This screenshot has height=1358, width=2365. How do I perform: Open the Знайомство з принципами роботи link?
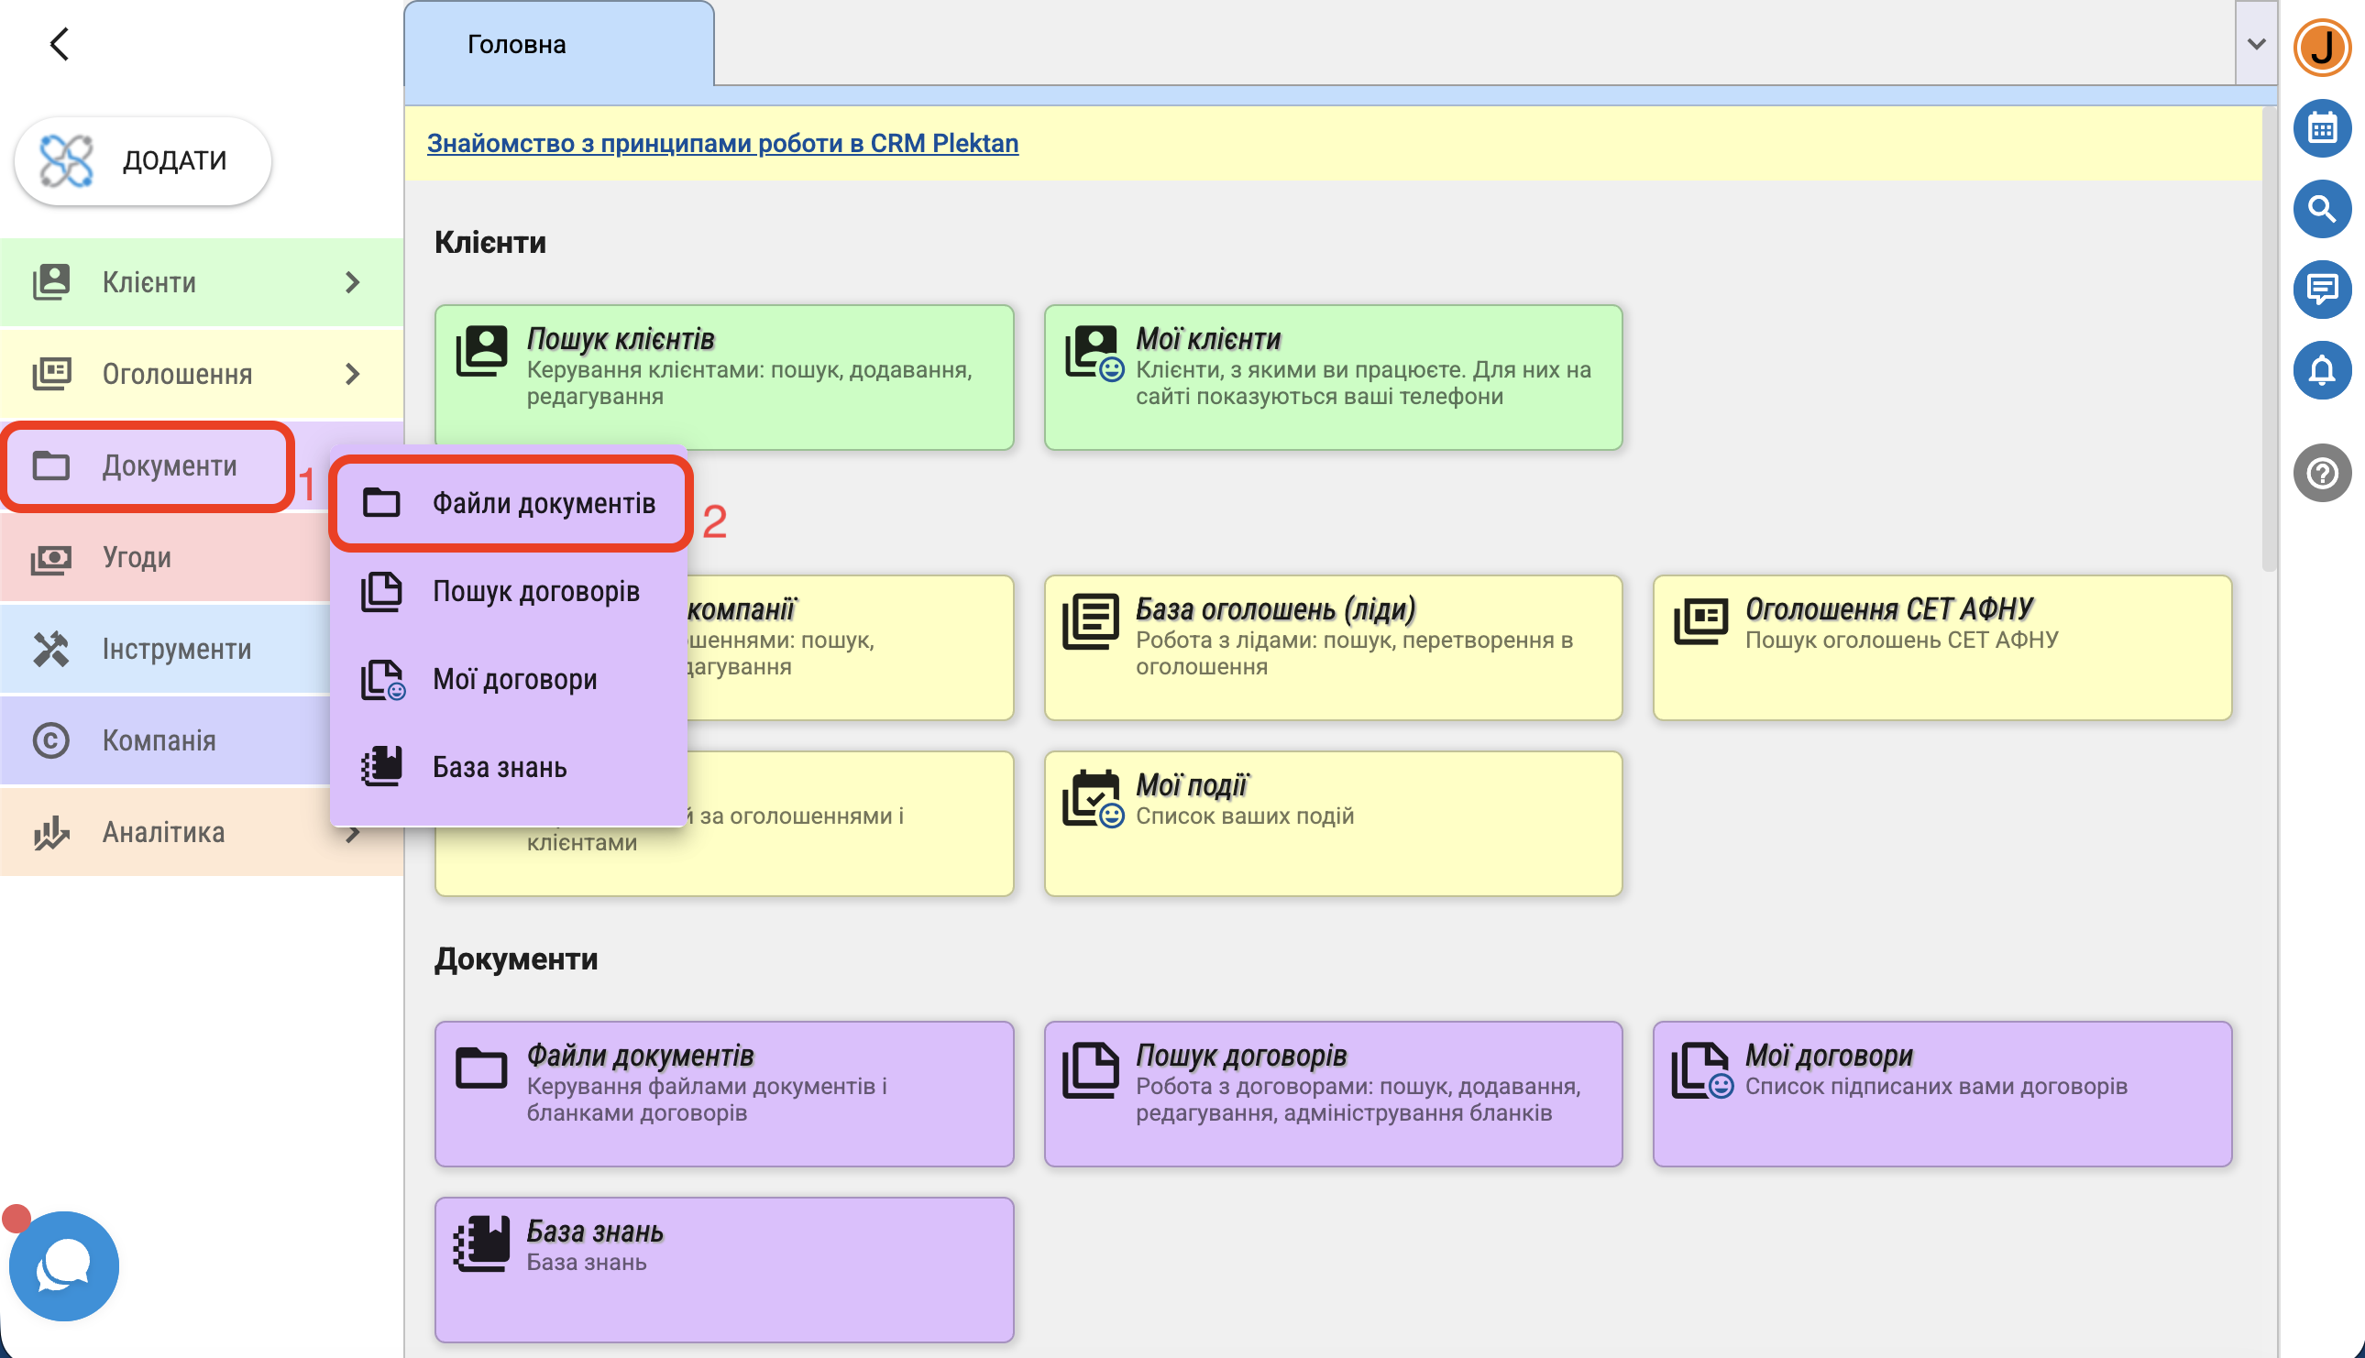[x=722, y=144]
